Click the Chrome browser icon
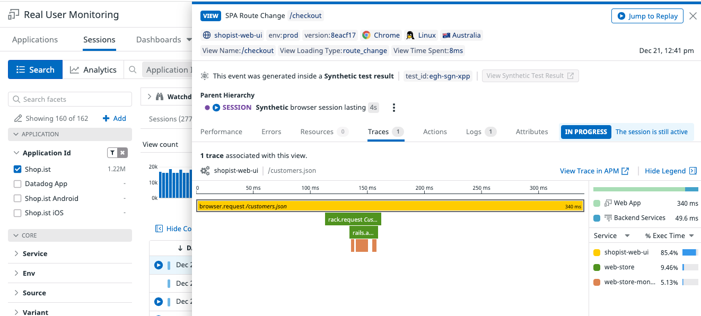The width and height of the screenshot is (701, 316). pos(366,36)
